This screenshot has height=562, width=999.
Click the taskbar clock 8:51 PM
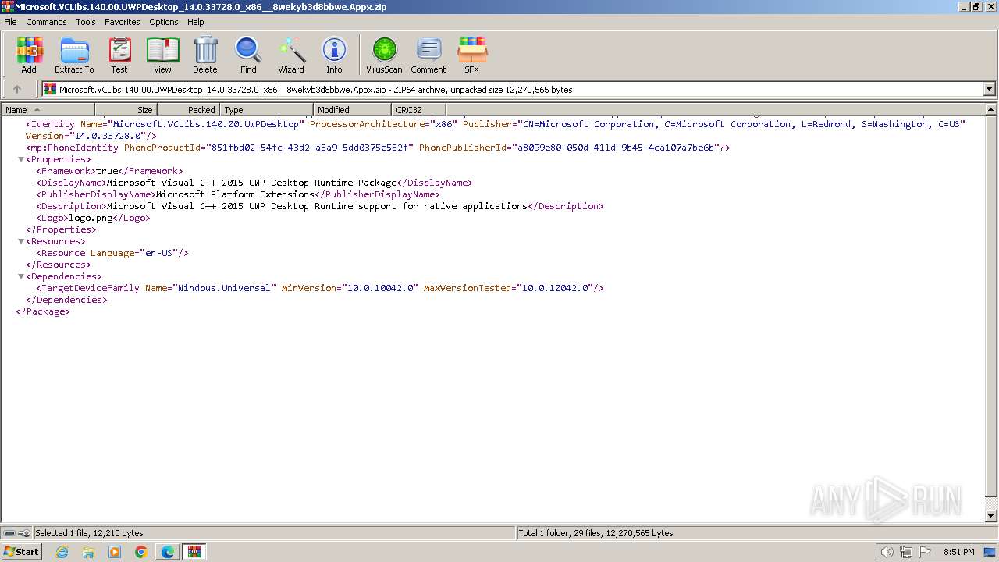959,552
